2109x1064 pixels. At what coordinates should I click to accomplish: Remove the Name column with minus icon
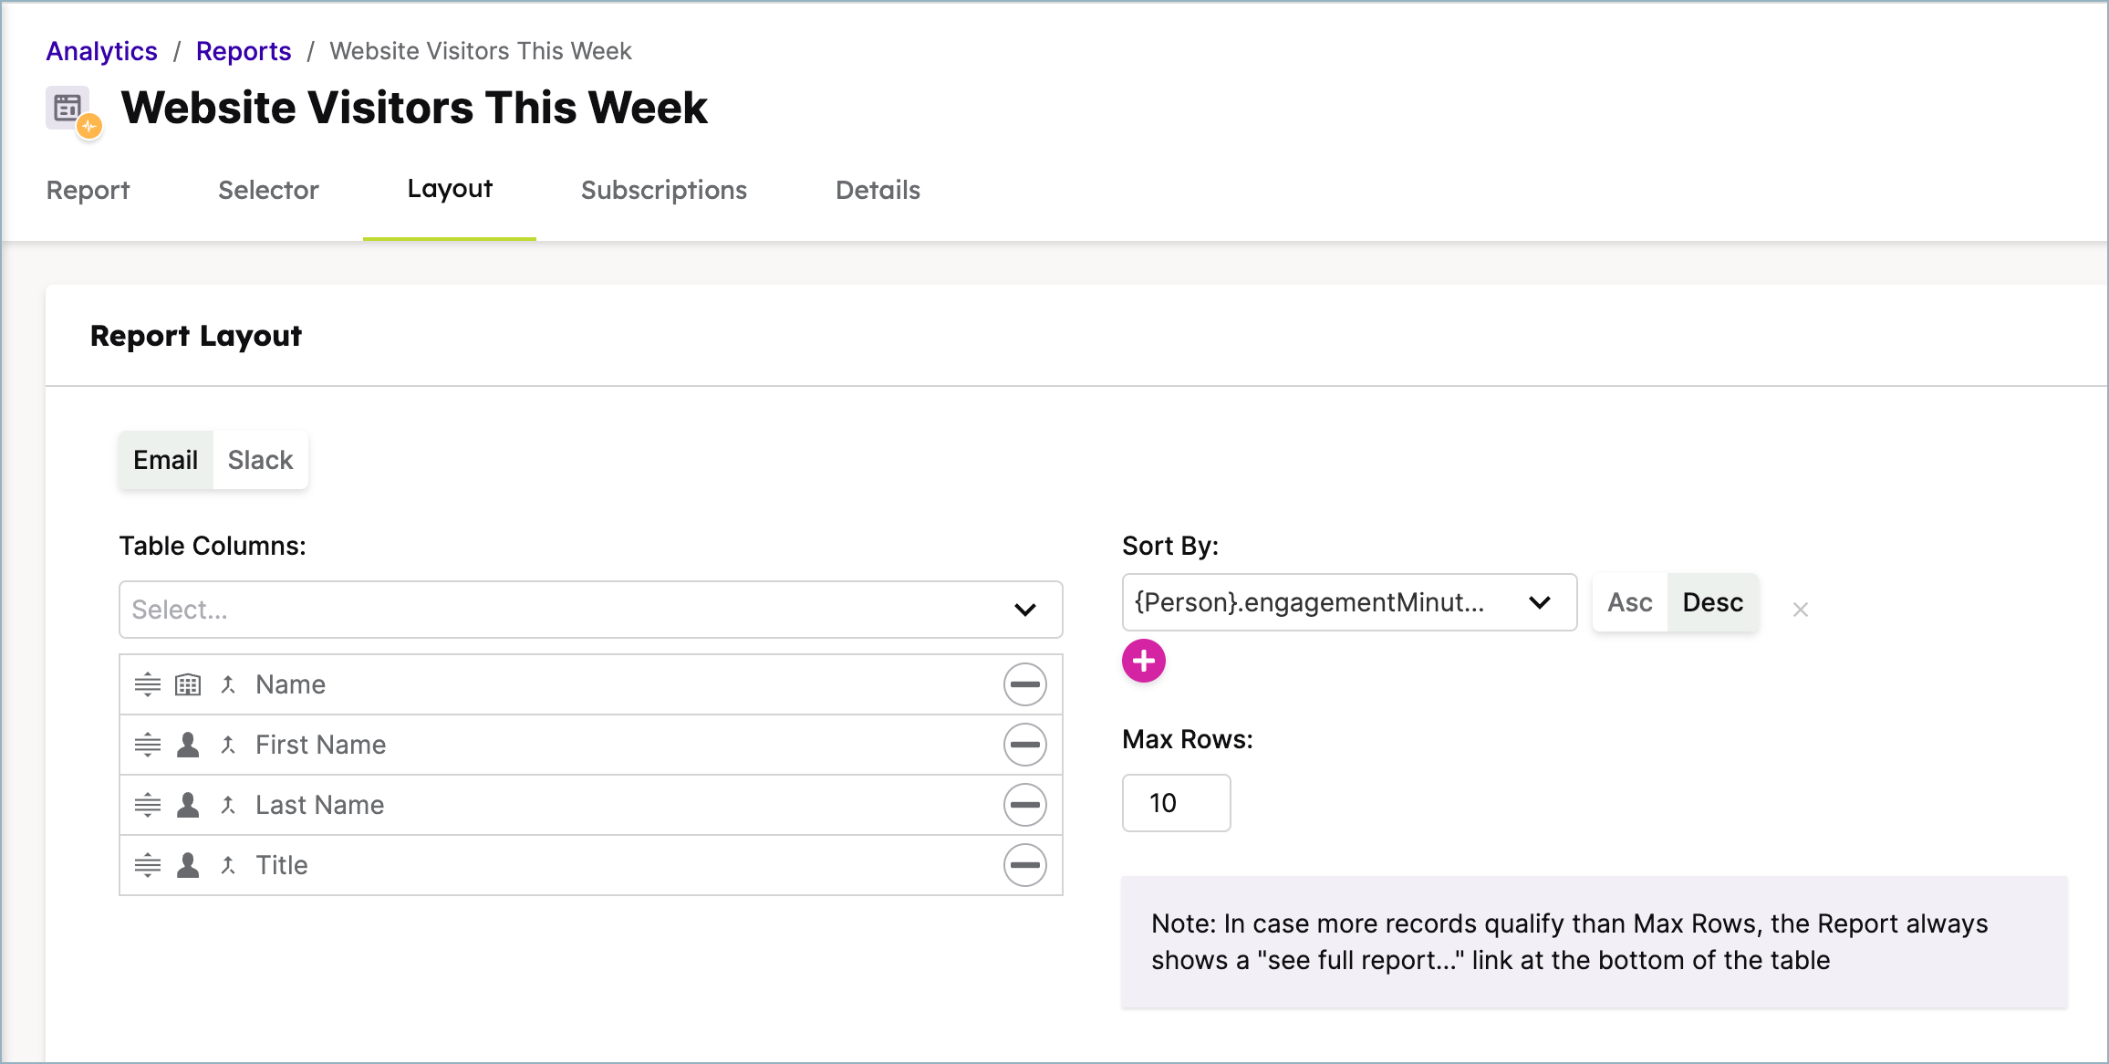pos(1025,684)
